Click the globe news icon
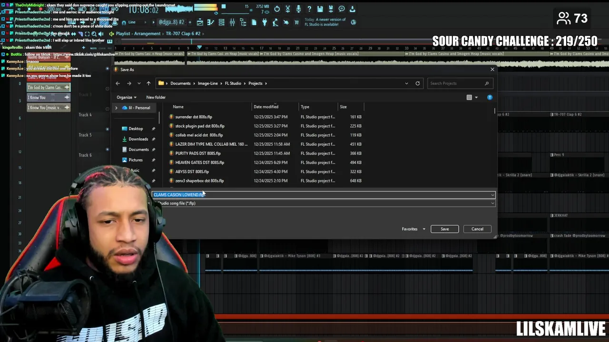This screenshot has width=609, height=342. click(354, 22)
